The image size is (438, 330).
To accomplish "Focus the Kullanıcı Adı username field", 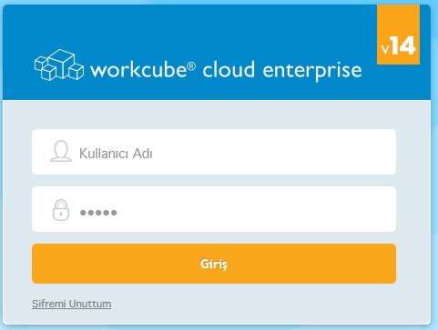I will click(214, 152).
